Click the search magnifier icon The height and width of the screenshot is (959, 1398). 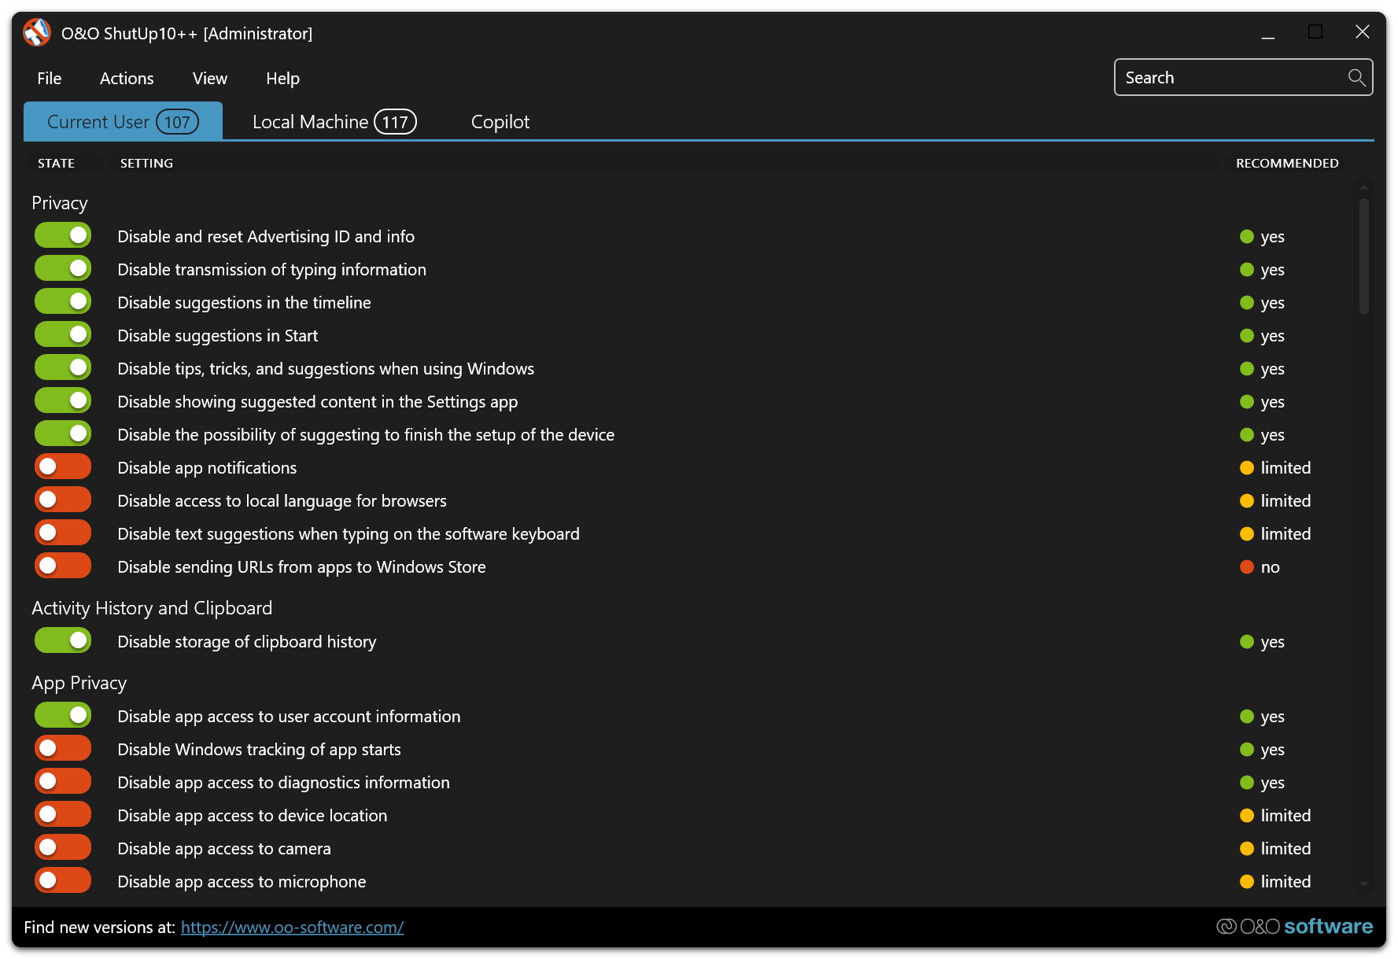[1356, 77]
